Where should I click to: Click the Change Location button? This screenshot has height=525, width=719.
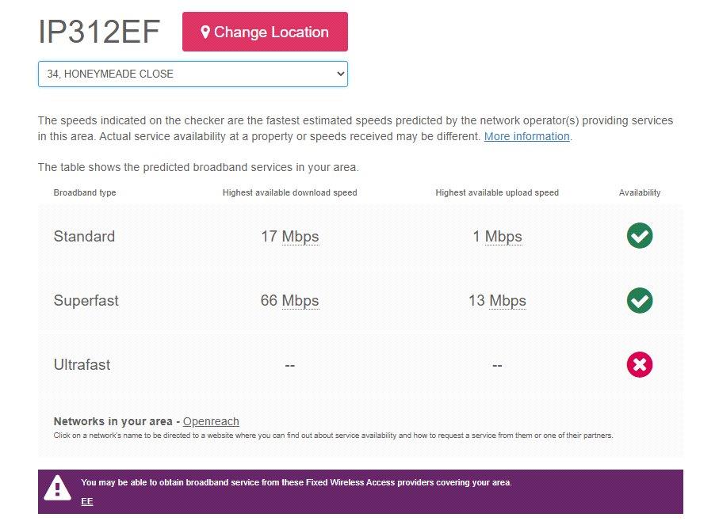click(265, 32)
